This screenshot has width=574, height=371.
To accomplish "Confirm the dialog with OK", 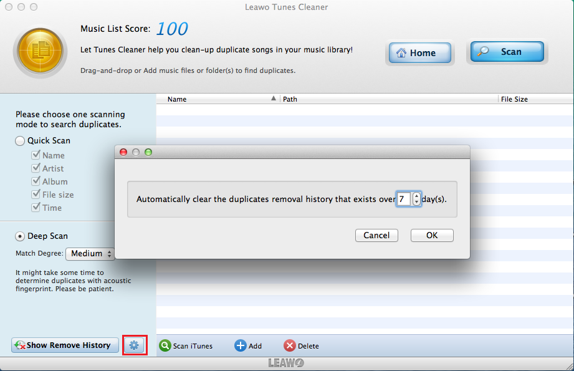I will [x=432, y=235].
